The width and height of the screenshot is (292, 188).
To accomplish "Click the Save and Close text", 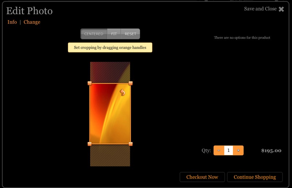I will tap(260, 9).
